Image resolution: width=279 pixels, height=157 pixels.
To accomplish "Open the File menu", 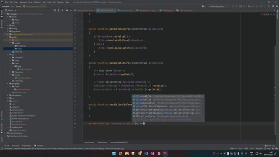I will pyautogui.click(x=6, y=2).
